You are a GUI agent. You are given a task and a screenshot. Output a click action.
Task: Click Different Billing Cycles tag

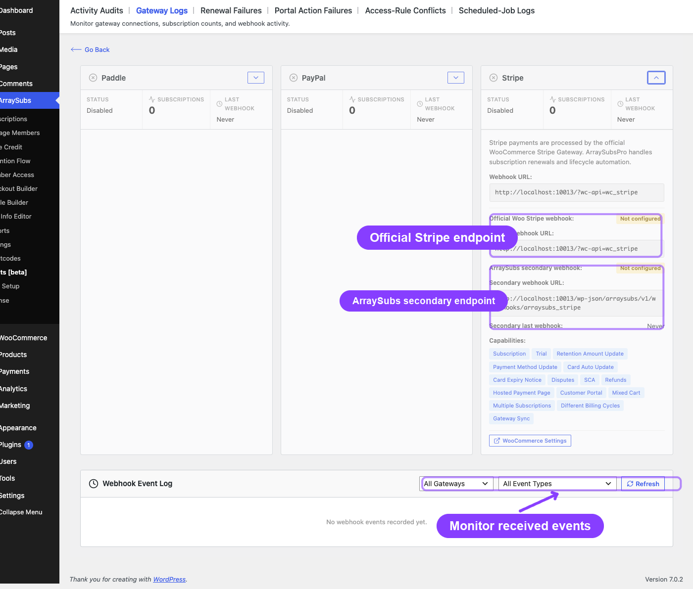pos(590,406)
